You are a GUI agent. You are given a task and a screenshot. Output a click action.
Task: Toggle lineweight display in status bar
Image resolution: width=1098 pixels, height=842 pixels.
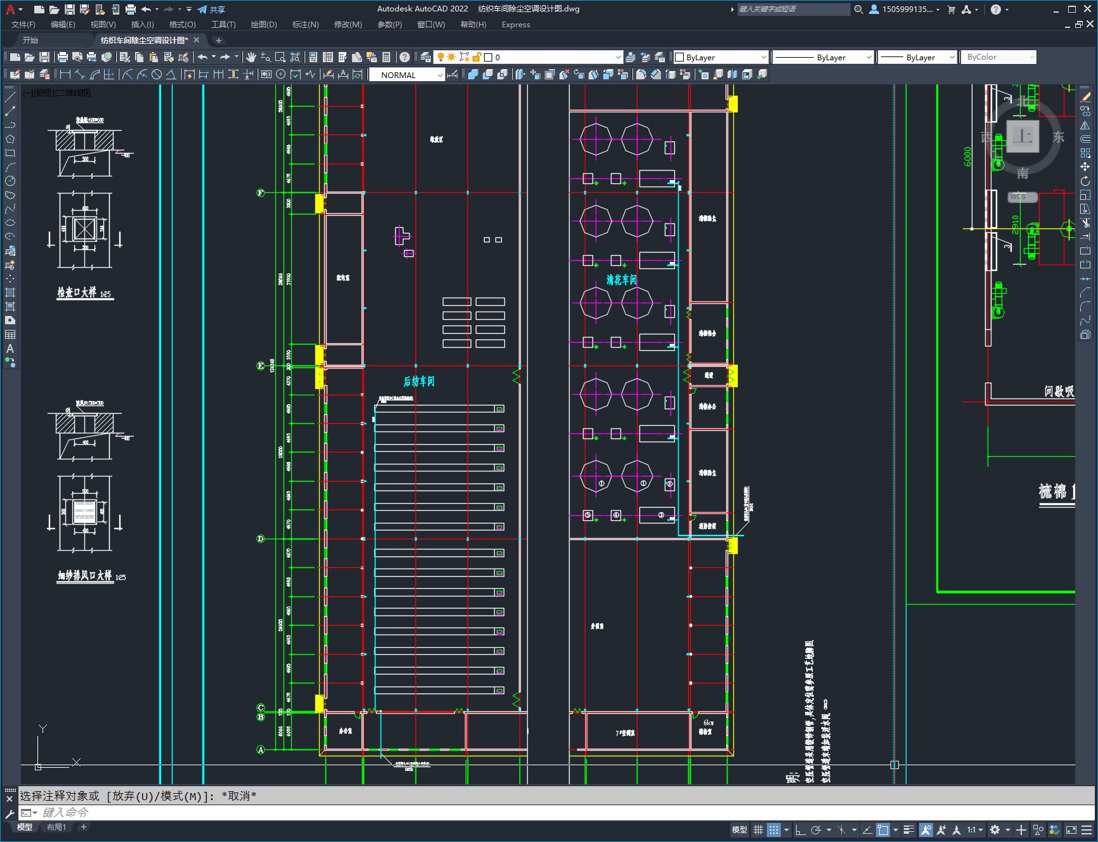pos(909,829)
